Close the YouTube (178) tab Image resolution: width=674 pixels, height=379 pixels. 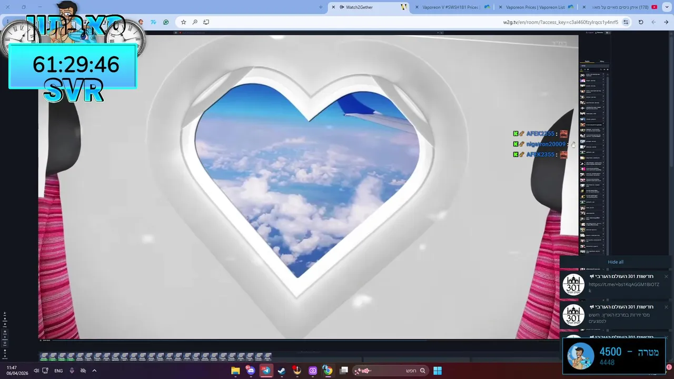pos(584,7)
